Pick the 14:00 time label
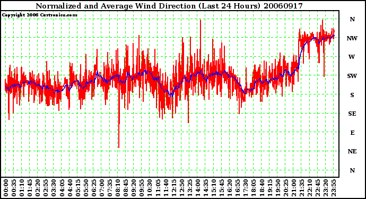Image resolution: width=366 pixels, height=199 pixels. [x=197, y=188]
